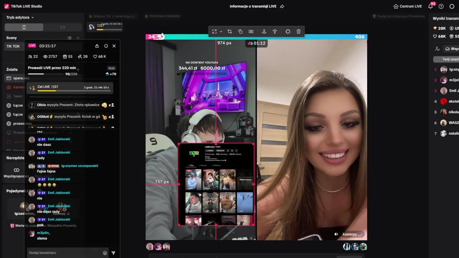The image size is (459, 258).
Task: Open rank 2 m3js0 contributor row
Action: tap(446, 80)
